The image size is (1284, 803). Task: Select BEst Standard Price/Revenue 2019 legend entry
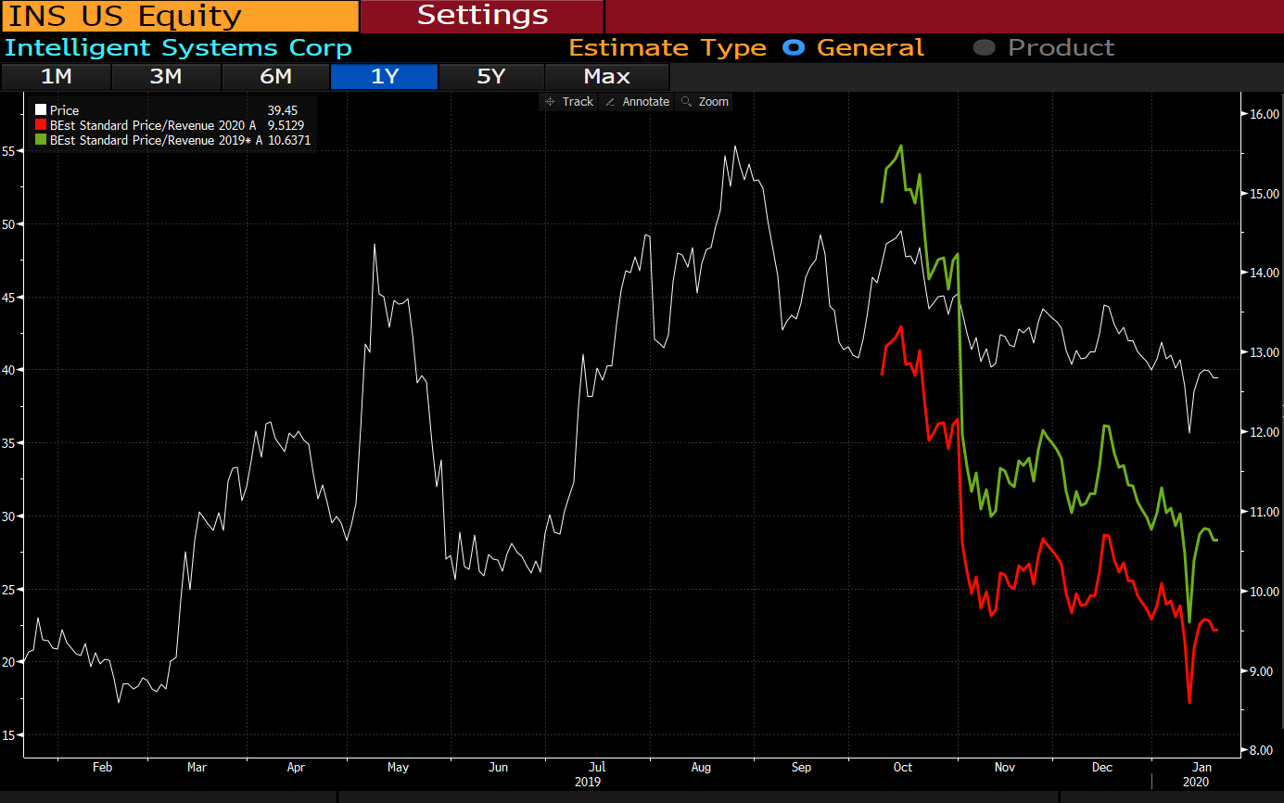pos(148,140)
